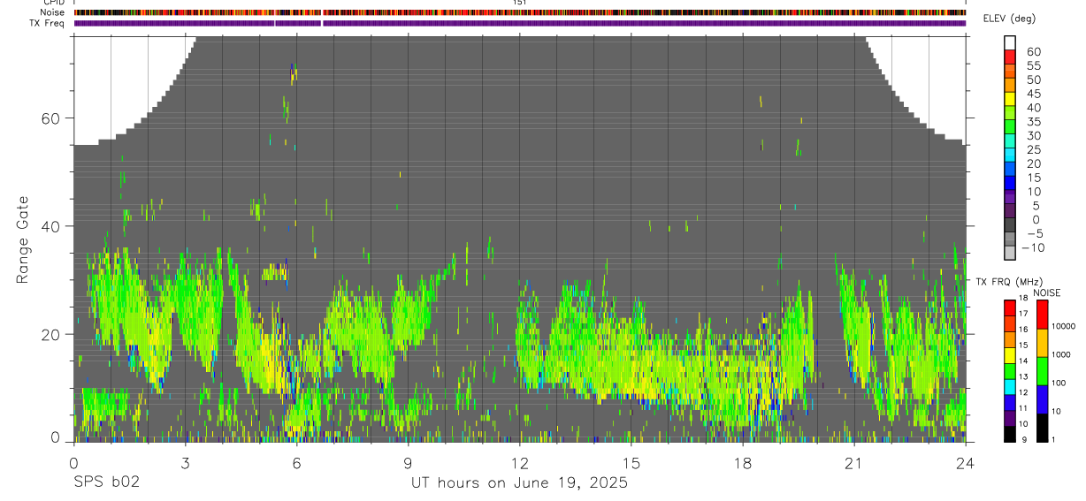Click the blue segment of the NOISE color bar
The width and height of the screenshot is (1086, 501).
[1043, 399]
